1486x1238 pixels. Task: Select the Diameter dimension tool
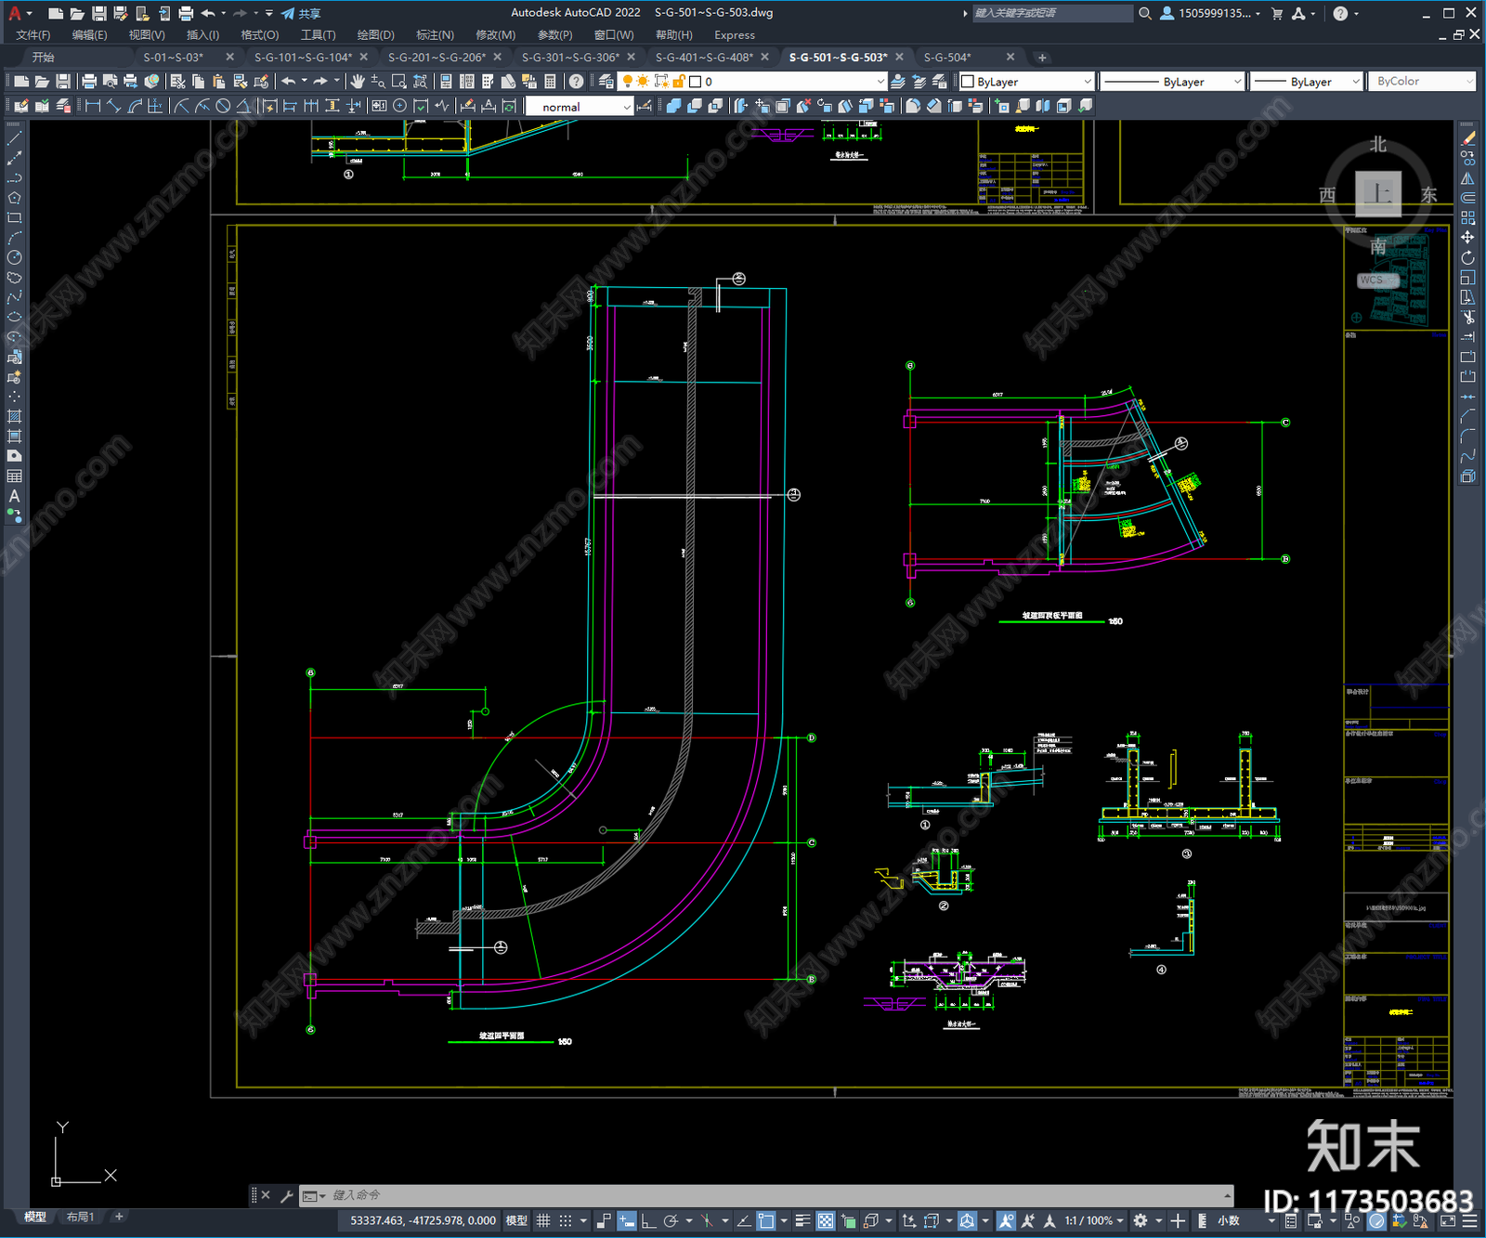[223, 106]
